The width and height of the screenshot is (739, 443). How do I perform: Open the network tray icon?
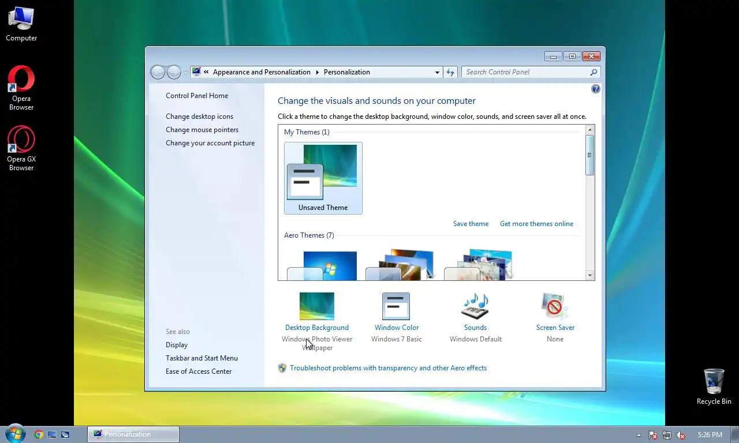pyautogui.click(x=667, y=435)
